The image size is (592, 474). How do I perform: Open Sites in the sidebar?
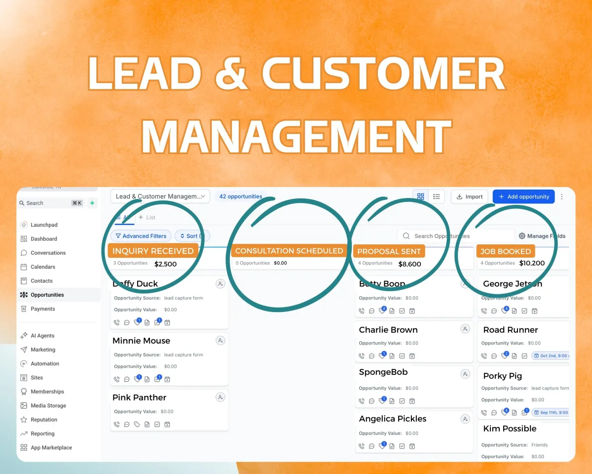[x=37, y=378]
